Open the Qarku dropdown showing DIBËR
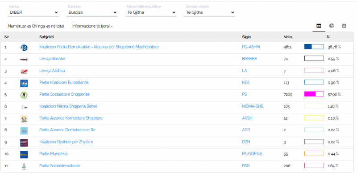This screenshot has width=357, height=173. point(33,12)
